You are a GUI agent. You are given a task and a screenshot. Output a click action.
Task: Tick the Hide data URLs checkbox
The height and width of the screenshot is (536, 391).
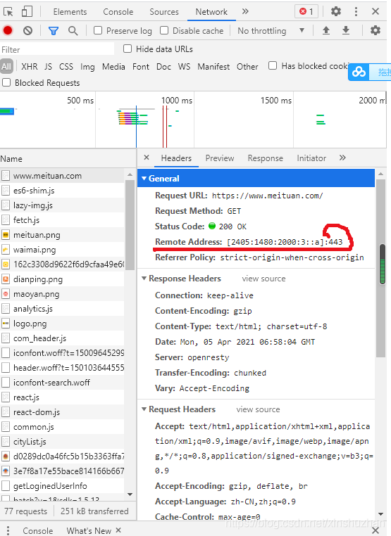128,49
